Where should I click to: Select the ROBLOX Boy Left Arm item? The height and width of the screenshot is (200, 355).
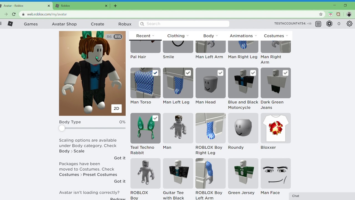tap(211, 173)
